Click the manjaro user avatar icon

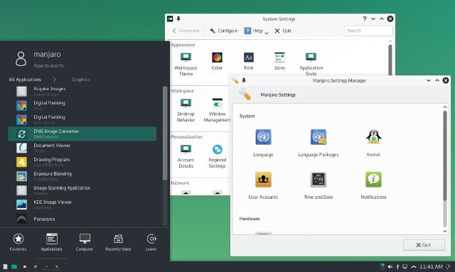pyautogui.click(x=21, y=59)
